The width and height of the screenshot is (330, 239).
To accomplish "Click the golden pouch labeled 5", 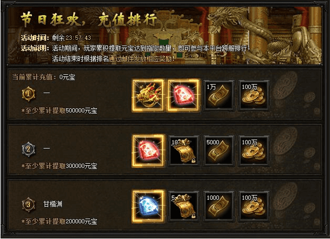I will 183,207.
